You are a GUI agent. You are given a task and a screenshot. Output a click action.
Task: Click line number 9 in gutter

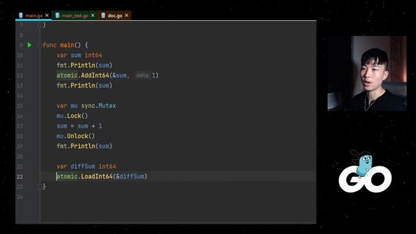(x=21, y=45)
